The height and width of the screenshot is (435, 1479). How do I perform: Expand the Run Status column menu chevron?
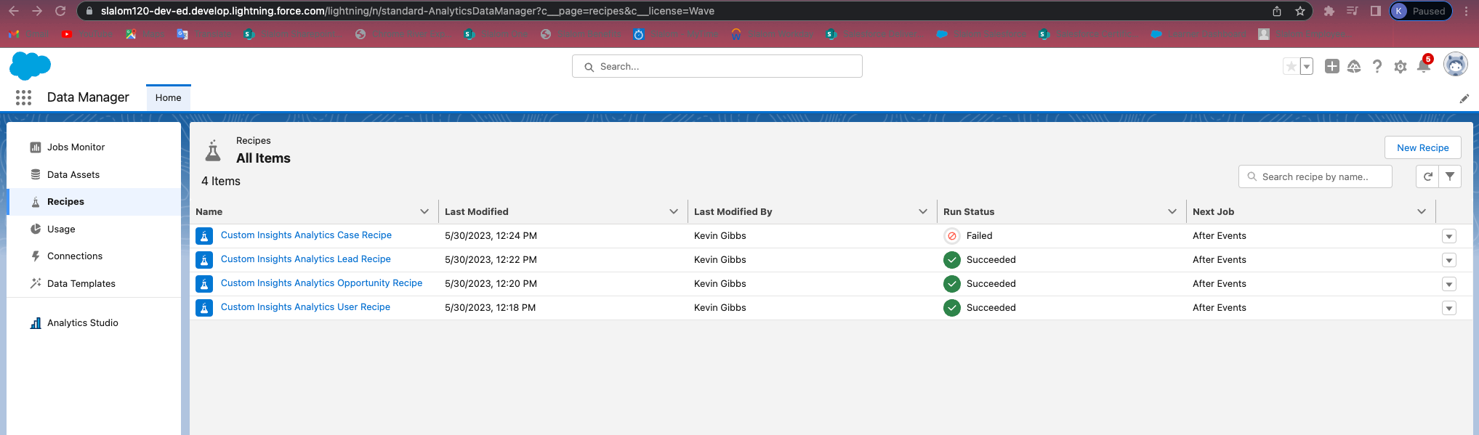tap(1172, 211)
